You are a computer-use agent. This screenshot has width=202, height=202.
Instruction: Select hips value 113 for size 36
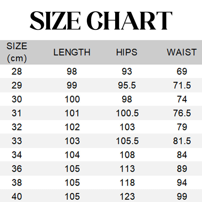click(x=127, y=169)
